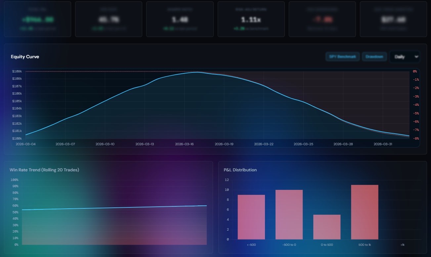Select the 0 to 500 histogram bar
Image resolution: width=431 pixels, height=257 pixels.
click(327, 227)
